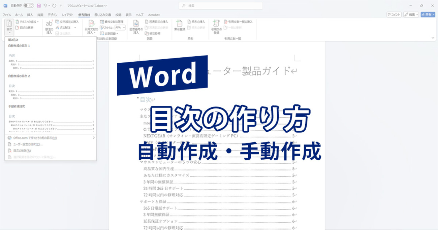Open the 目次 (table of contents) gallery icon

9,25
